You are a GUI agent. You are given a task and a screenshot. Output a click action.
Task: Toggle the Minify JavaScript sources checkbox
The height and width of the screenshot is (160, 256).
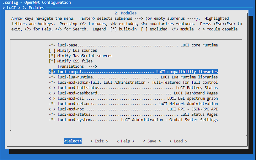coord(52,56)
